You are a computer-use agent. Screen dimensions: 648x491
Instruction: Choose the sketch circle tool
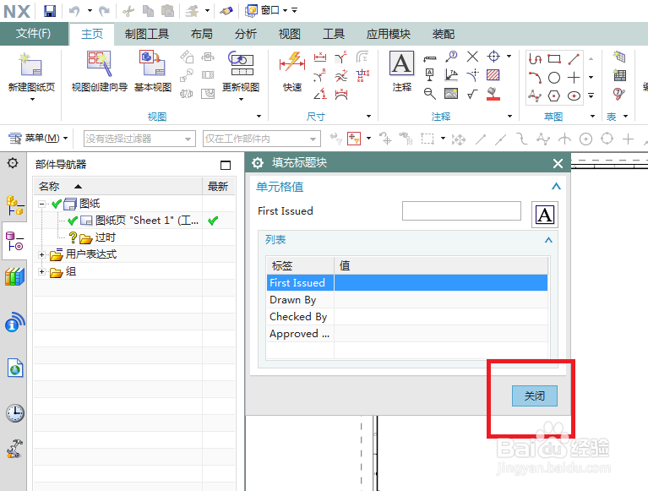[554, 77]
